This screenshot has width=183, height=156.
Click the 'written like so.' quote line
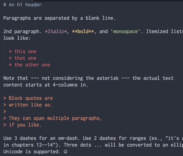30,105
